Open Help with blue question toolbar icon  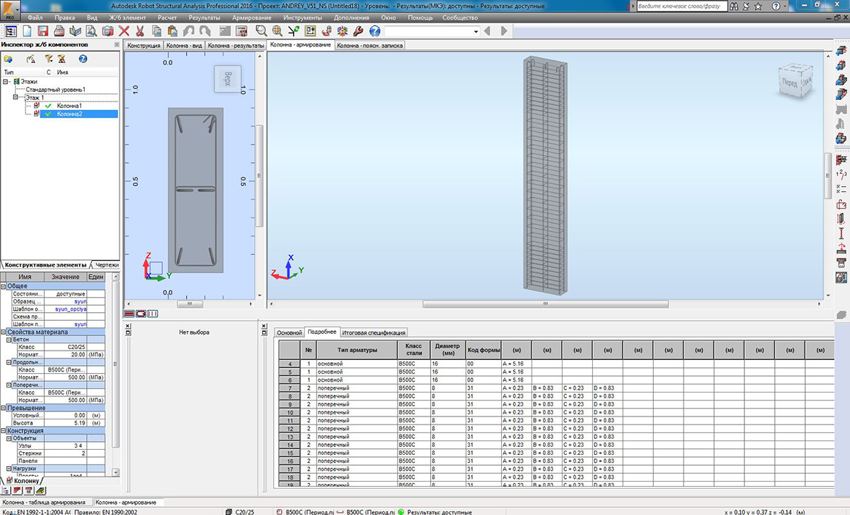click(374, 31)
